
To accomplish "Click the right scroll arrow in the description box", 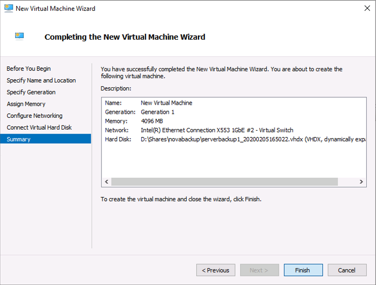I will pos(361,182).
